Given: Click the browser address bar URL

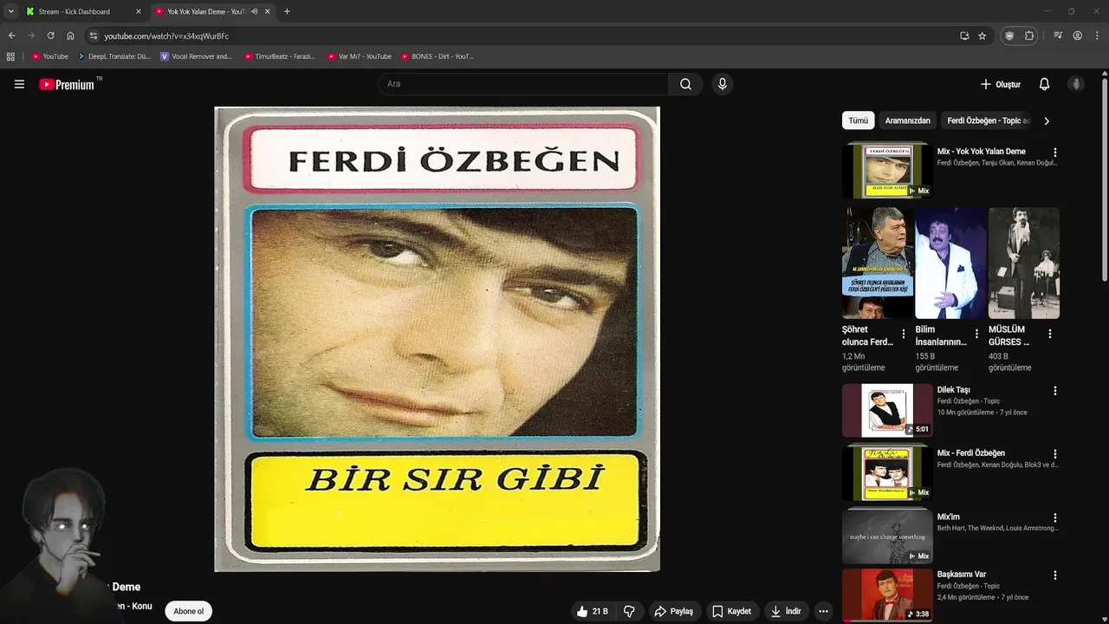Looking at the screenshot, I should pyautogui.click(x=166, y=36).
